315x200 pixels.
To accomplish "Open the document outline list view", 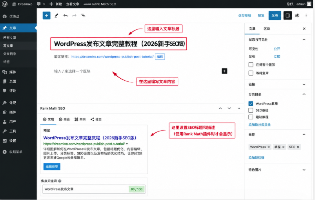I will pos(83,15).
